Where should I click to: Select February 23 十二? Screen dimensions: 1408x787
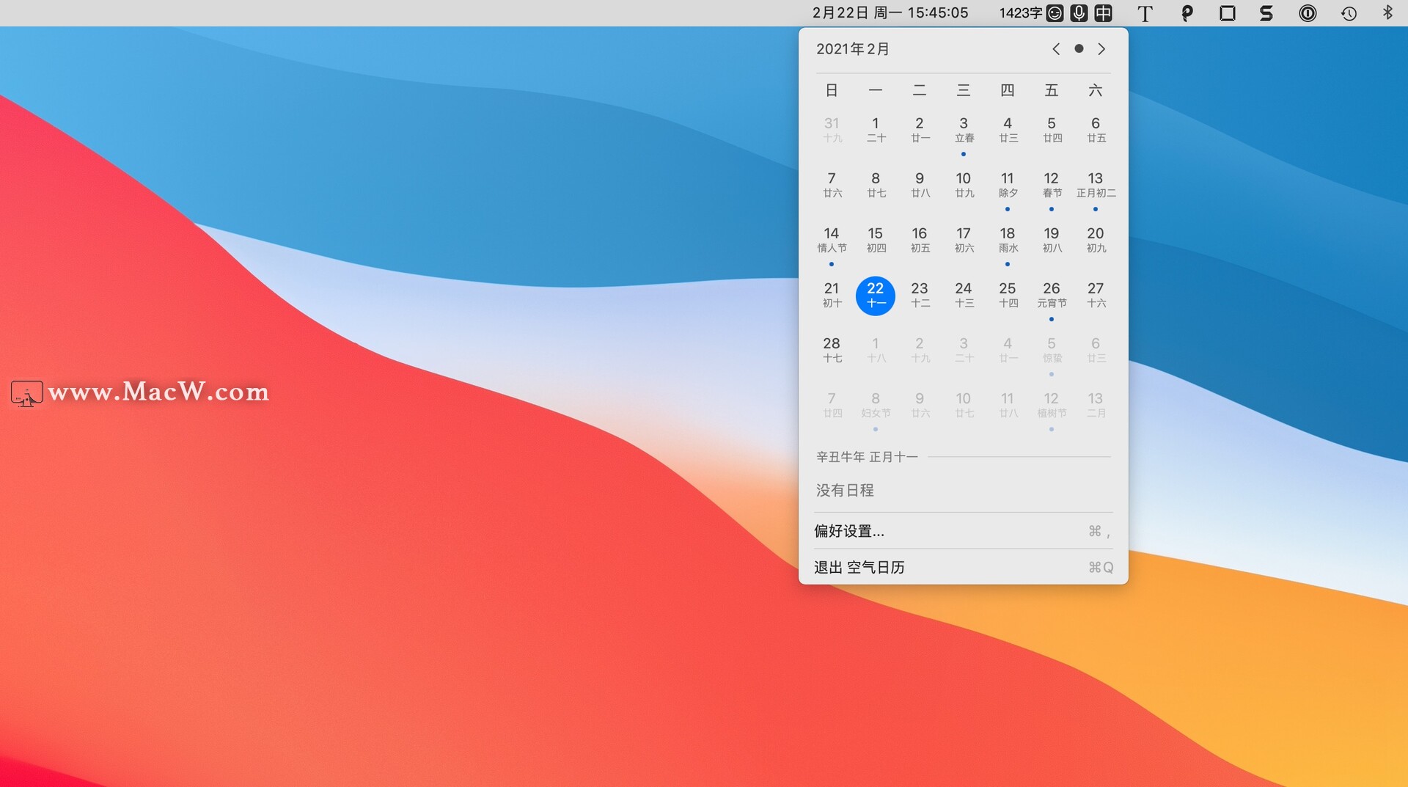coord(920,296)
